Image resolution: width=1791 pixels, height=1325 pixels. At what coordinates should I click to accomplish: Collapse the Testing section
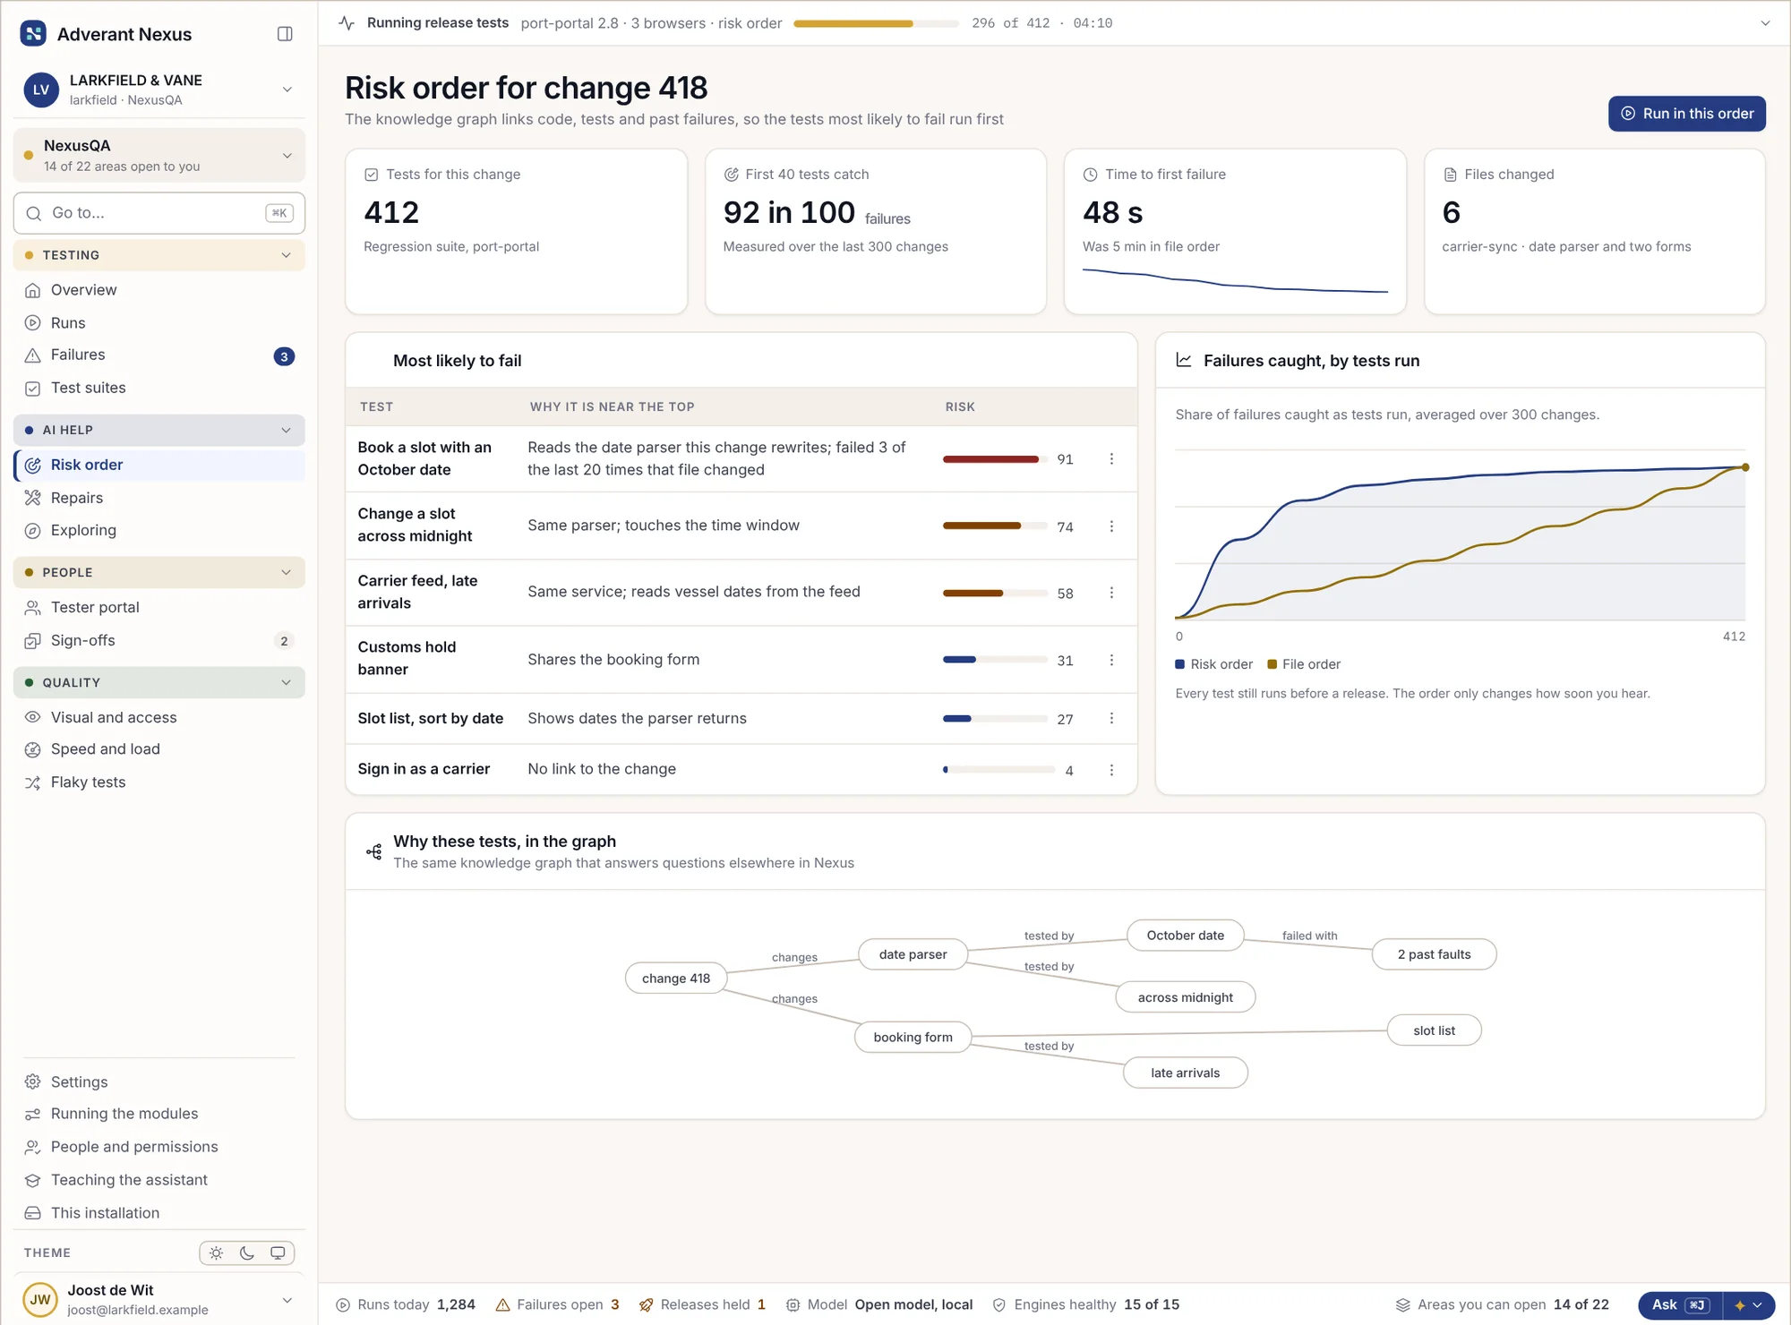pyautogui.click(x=159, y=255)
